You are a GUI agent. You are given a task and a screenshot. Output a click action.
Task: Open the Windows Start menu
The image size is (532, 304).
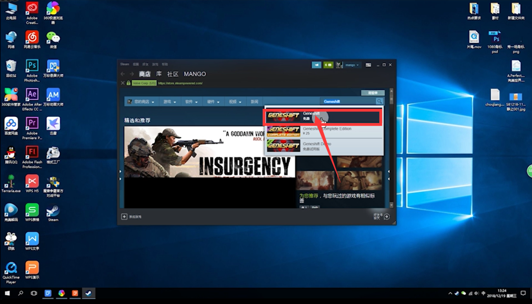point(7,293)
